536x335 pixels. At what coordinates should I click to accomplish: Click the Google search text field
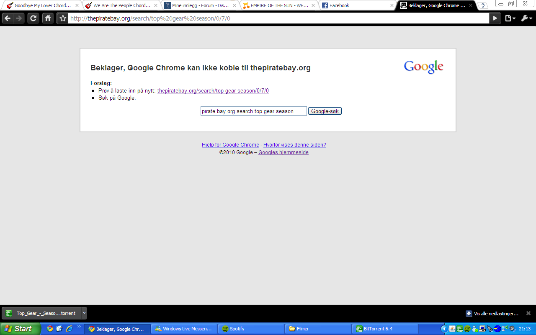tap(254, 111)
